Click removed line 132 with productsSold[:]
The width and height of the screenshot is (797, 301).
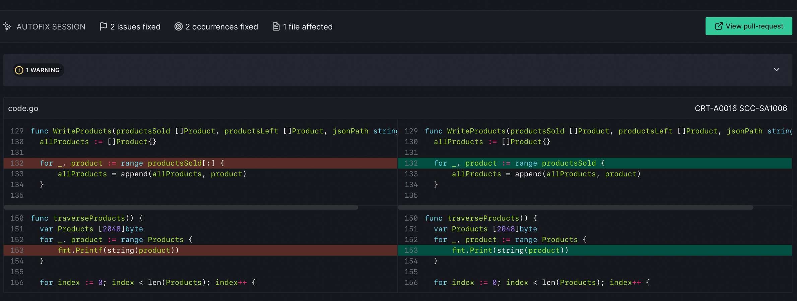pyautogui.click(x=200, y=163)
